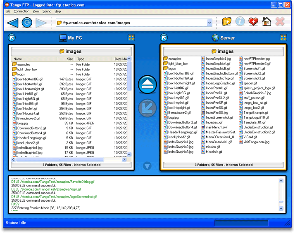Select light_blue_box folder on Server pane
This screenshot has width=295, height=233.
(x=176, y=64)
